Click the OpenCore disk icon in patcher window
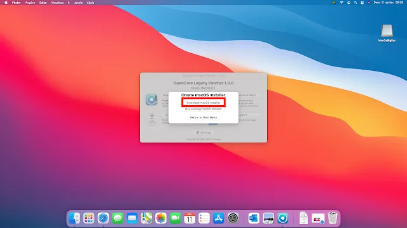 (151, 100)
